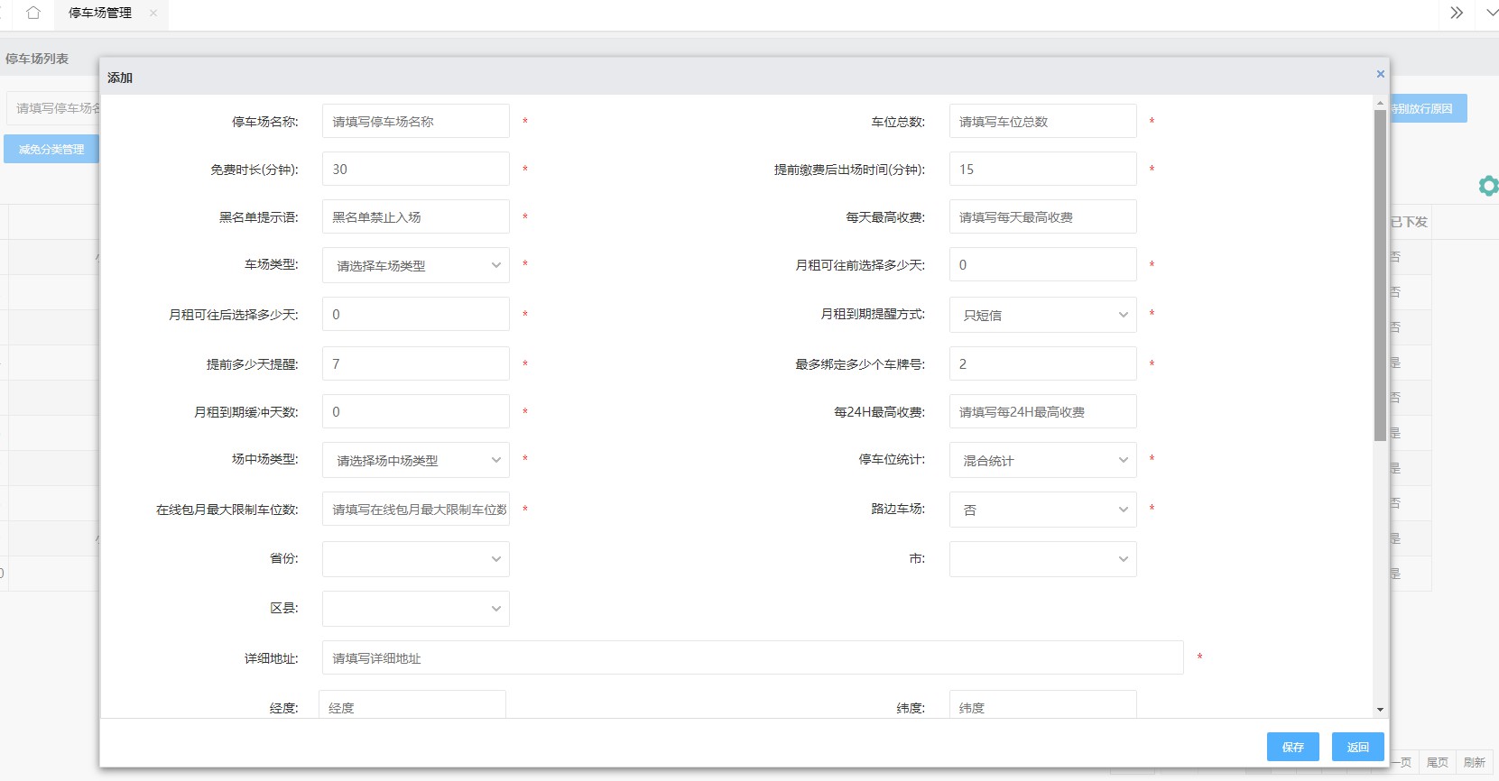Viewport: 1499px width, 781px height.
Task: Click the 经度 input field
Action: tap(412, 704)
